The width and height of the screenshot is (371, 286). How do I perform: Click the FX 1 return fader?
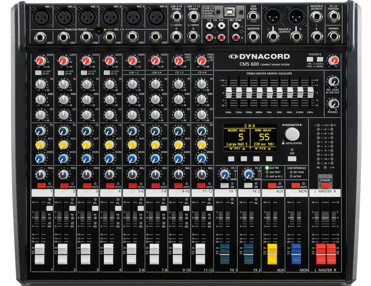click(x=224, y=254)
